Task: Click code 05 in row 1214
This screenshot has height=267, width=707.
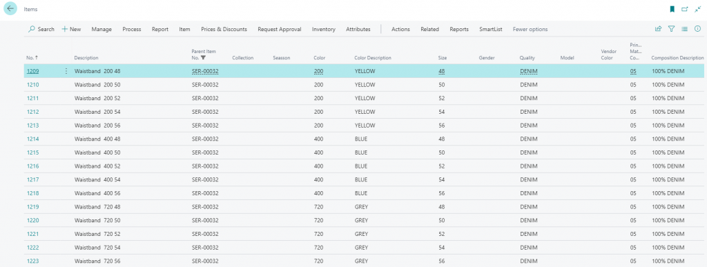Action: (633, 139)
